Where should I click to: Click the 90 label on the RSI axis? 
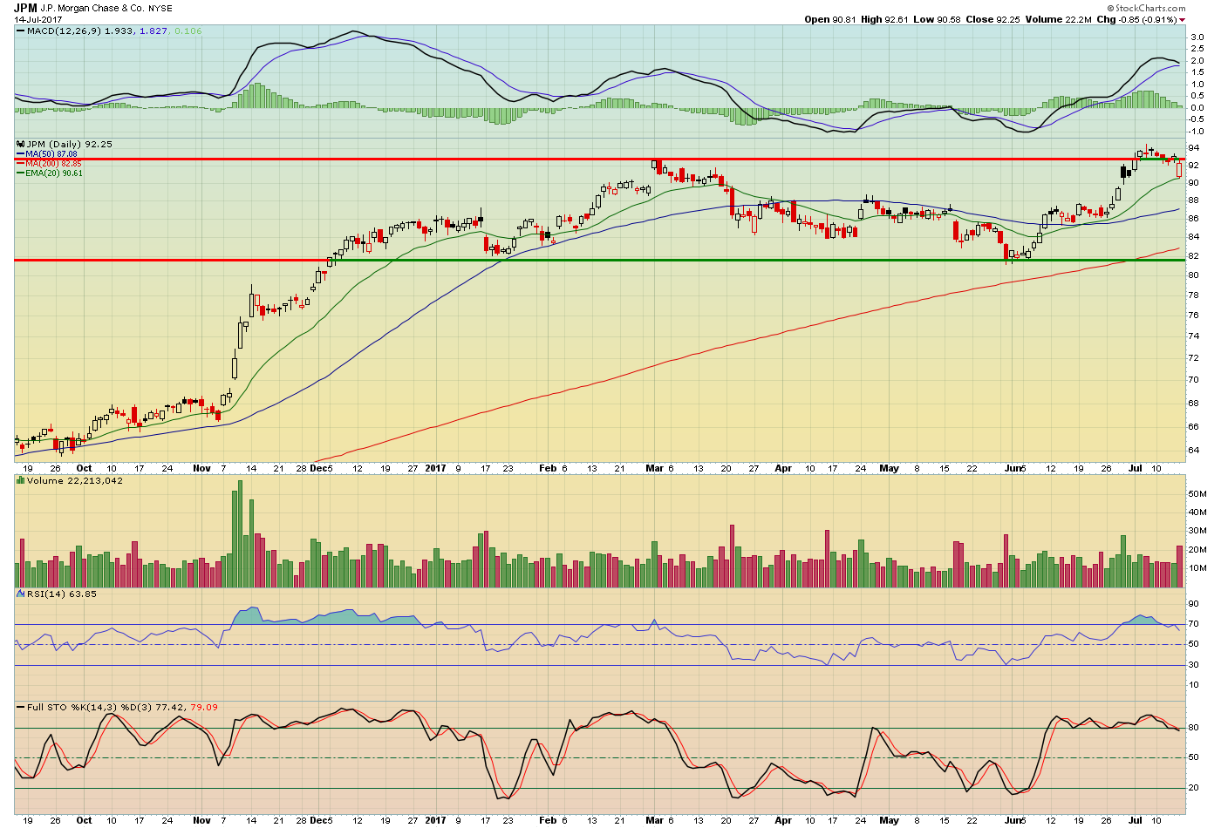tap(1193, 603)
